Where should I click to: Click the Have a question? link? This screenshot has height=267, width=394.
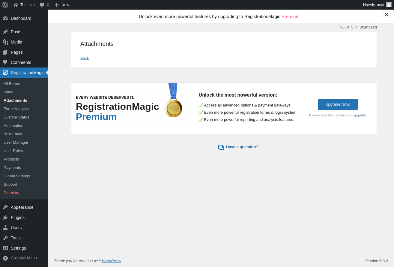point(242,147)
